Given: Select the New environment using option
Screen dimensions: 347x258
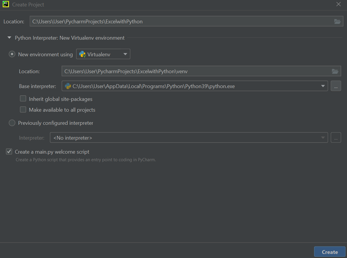Looking at the screenshot, I should click(12, 54).
